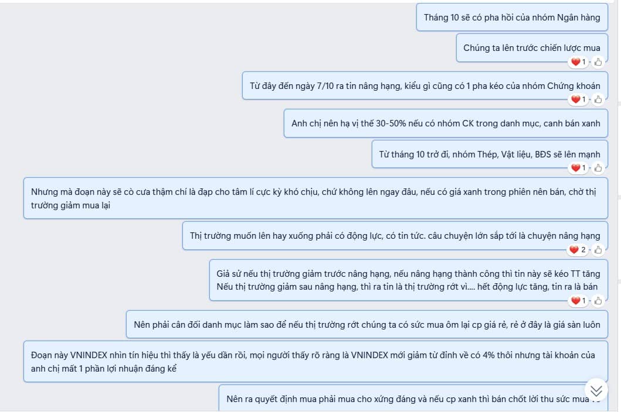Click the 'Đoạn này VNINDEX nhìn tín hiệu' message
The image size is (621, 412).
pos(315,362)
